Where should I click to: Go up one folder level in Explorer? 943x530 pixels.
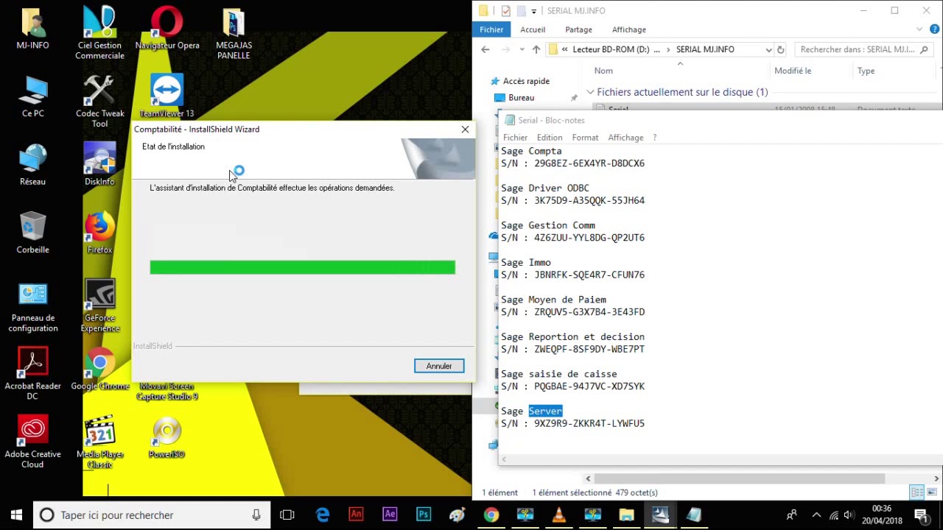[536, 49]
